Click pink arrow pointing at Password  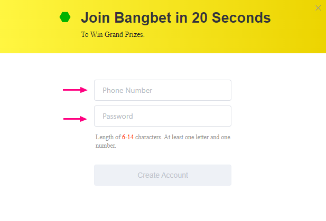pyautogui.click(x=75, y=119)
